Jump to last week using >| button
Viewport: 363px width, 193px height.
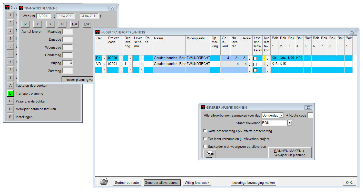click(x=62, y=24)
